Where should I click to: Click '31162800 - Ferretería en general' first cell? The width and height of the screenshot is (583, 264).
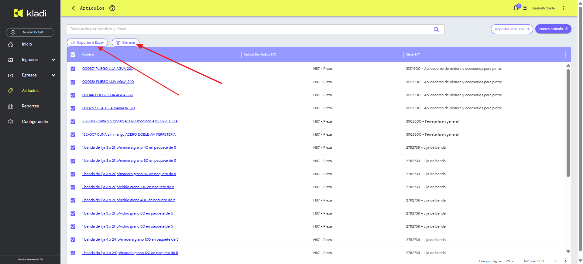[x=432, y=121]
